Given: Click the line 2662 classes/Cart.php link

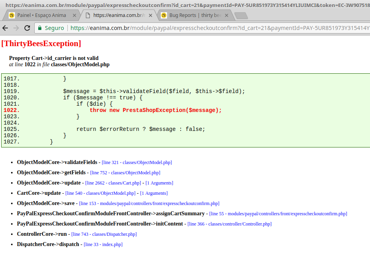Looking at the screenshot, I should [113, 183].
